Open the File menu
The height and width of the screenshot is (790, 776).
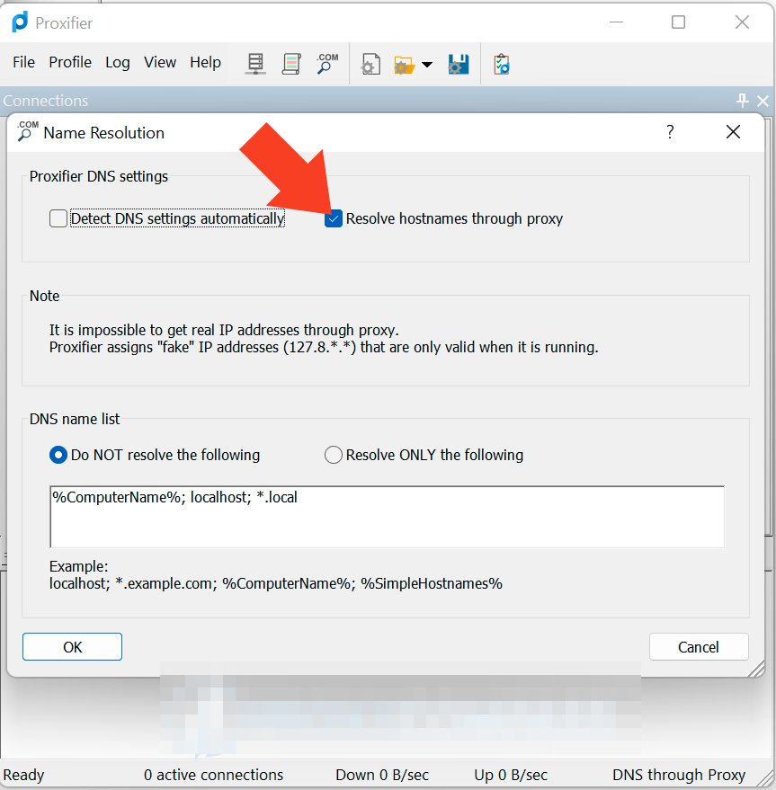point(23,63)
